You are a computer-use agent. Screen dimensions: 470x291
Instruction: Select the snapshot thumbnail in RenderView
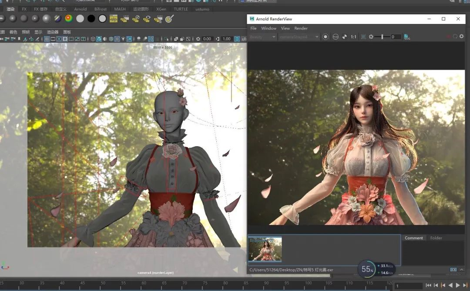(265, 249)
